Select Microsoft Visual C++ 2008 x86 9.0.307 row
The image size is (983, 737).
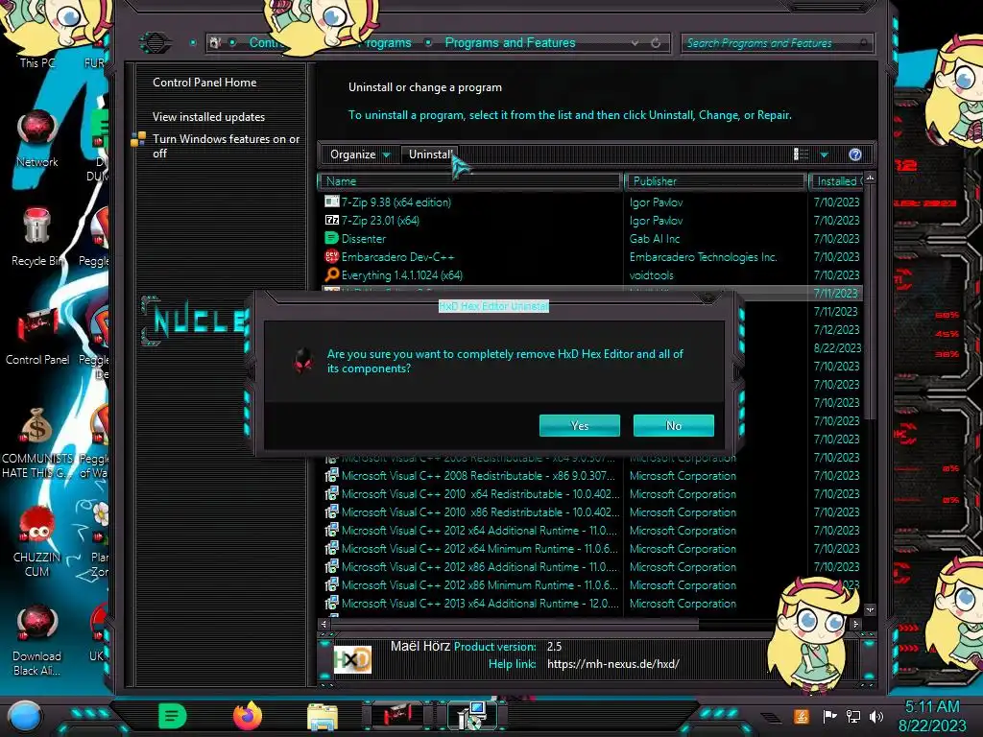click(592, 476)
